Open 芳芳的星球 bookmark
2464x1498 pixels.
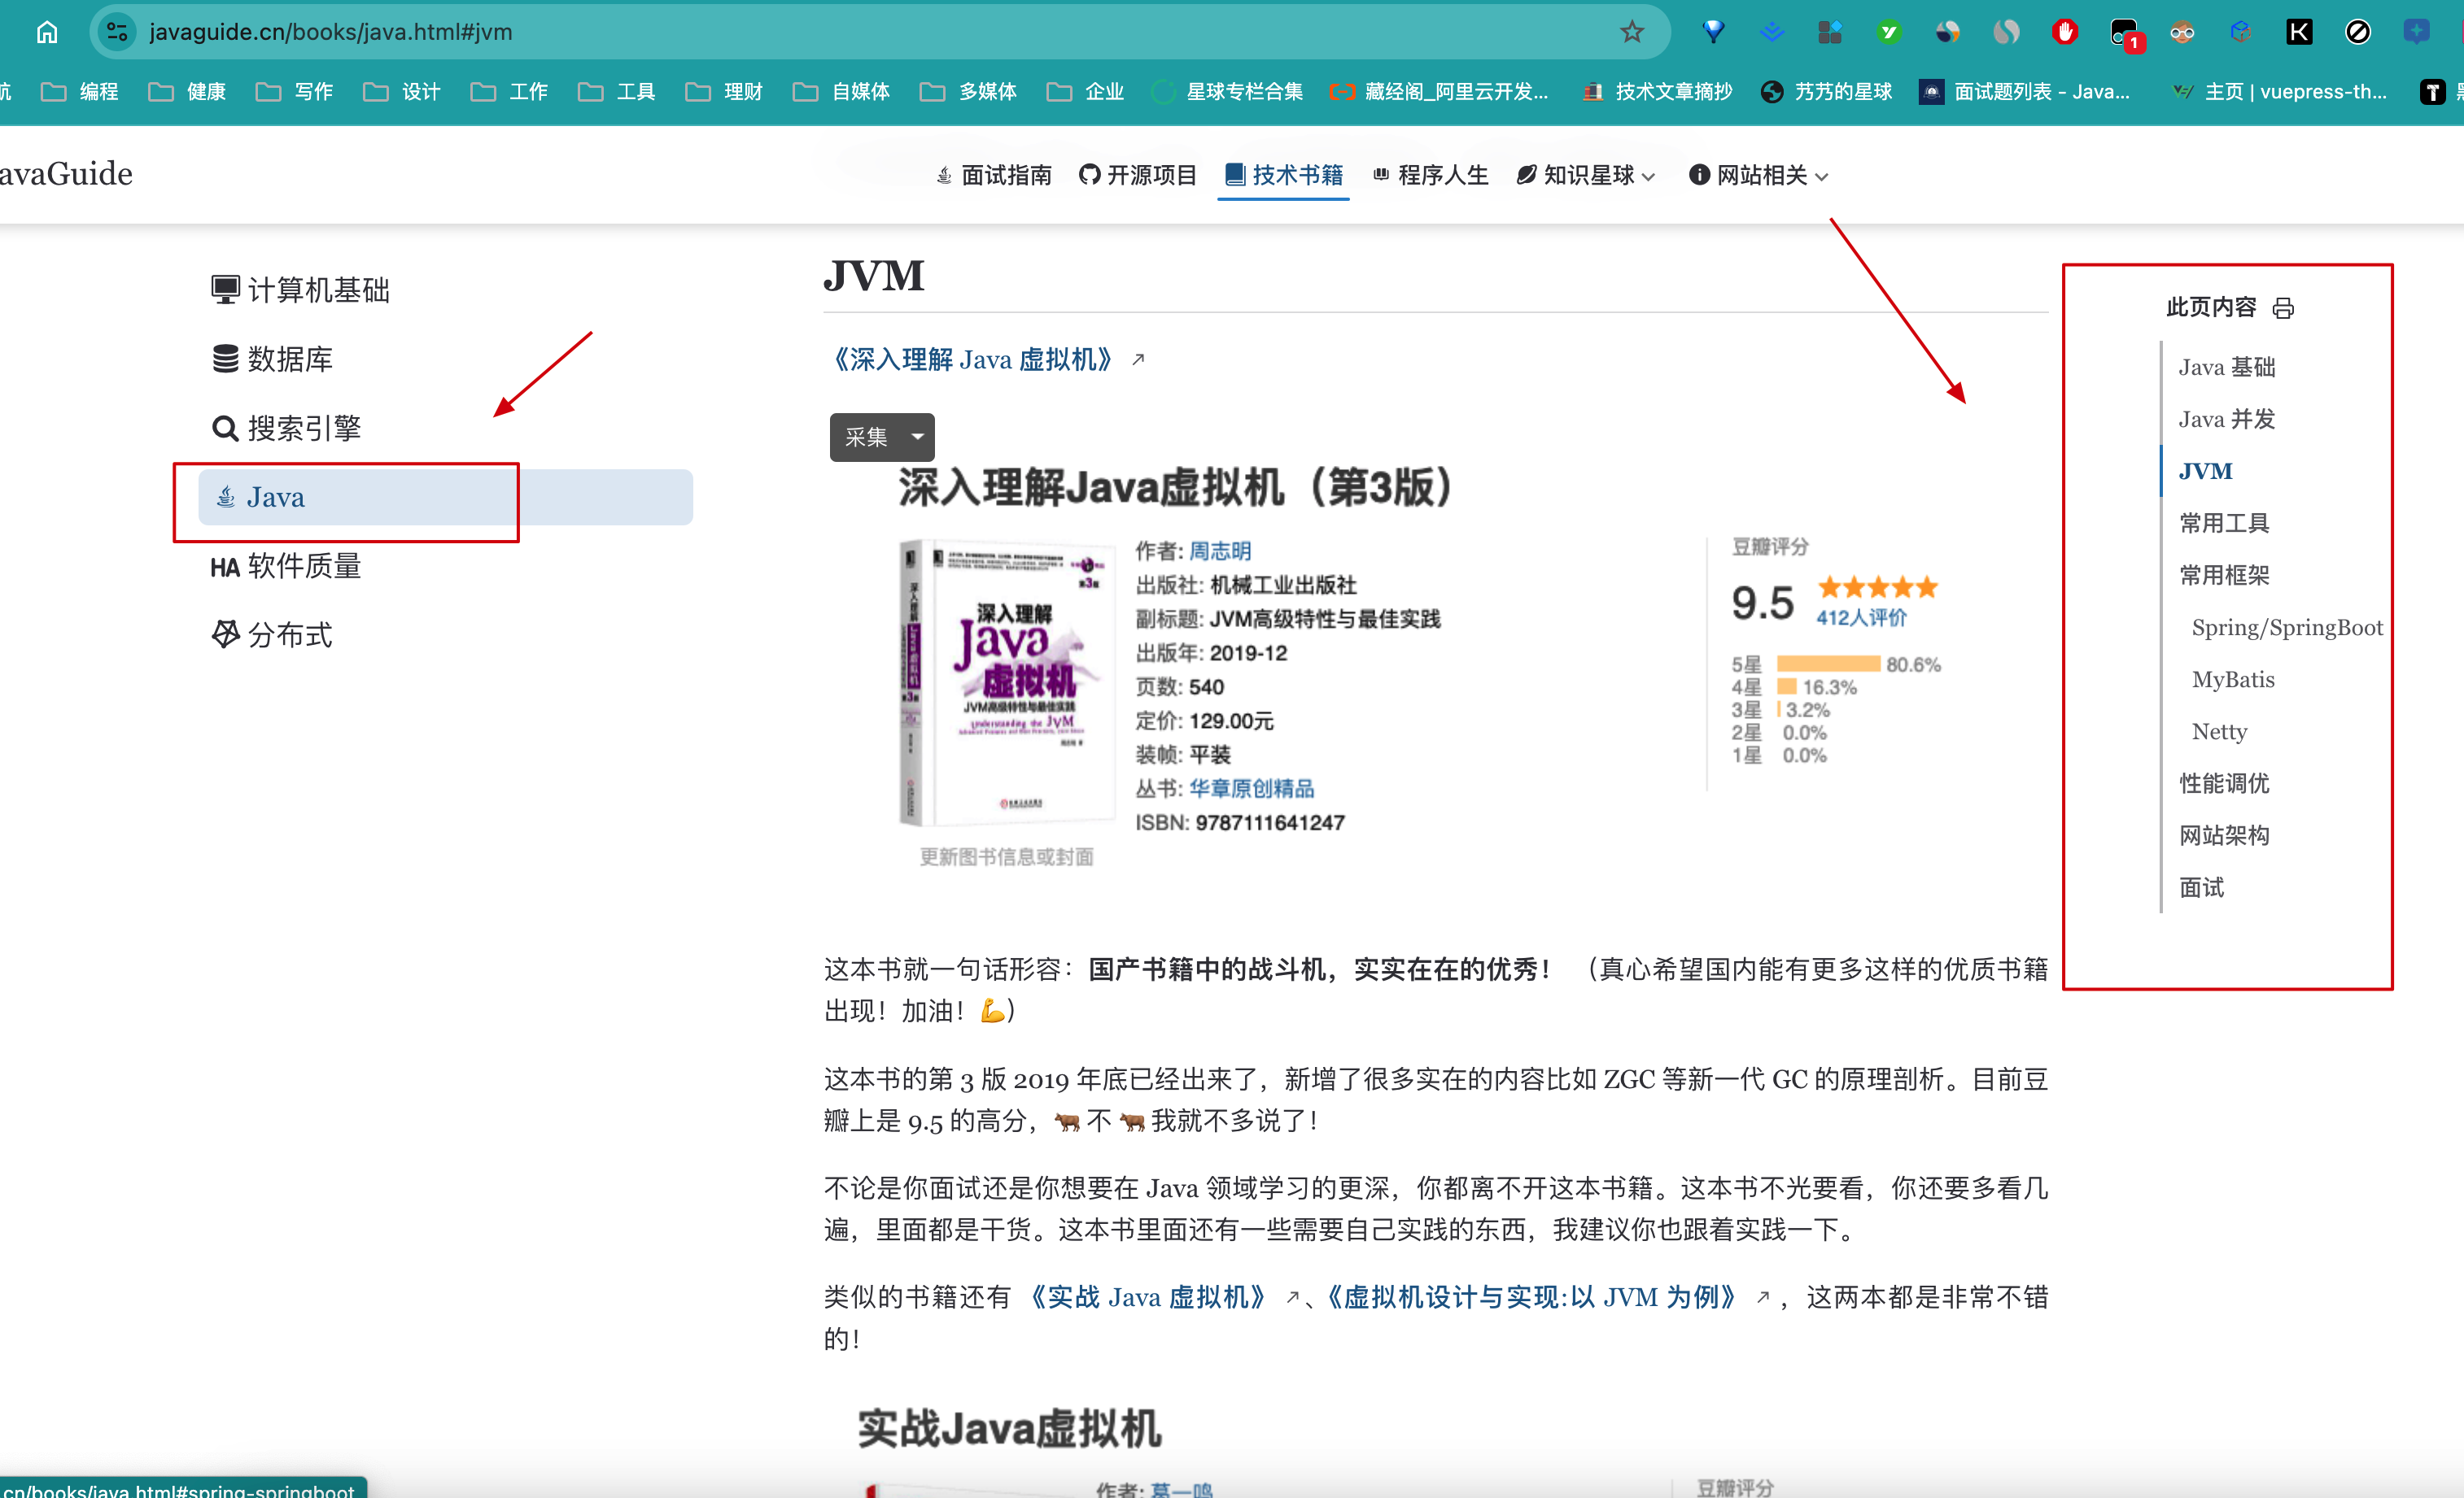tap(1827, 92)
